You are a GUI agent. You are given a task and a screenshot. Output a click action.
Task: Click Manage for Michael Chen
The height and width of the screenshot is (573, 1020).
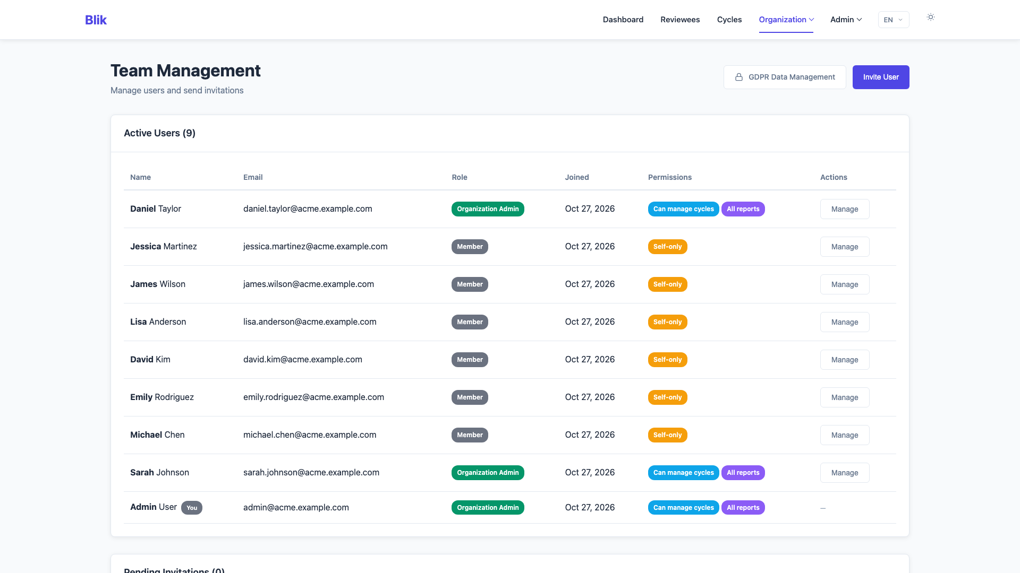(844, 435)
